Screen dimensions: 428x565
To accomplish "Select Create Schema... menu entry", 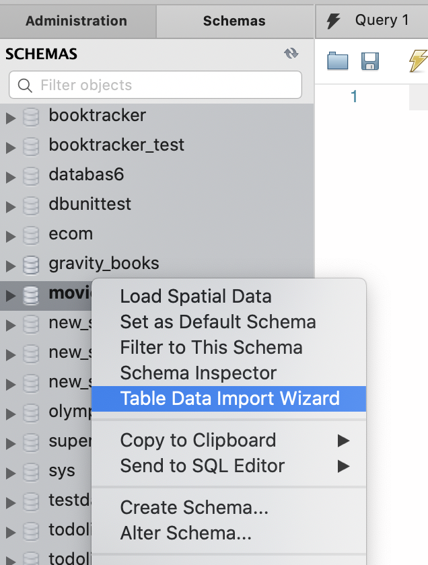I will click(x=194, y=508).
